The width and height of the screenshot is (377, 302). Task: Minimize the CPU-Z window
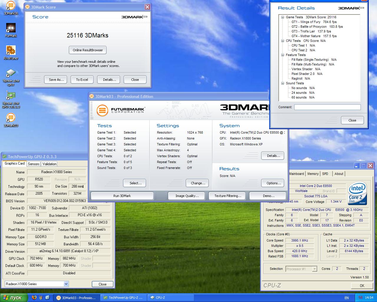(x=357, y=166)
